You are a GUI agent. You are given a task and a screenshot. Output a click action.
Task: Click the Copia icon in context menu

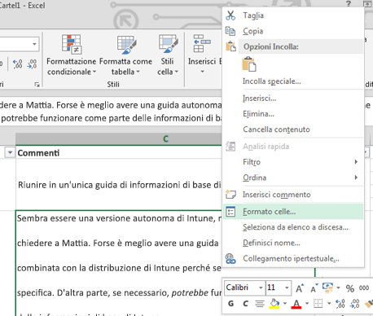click(230, 31)
